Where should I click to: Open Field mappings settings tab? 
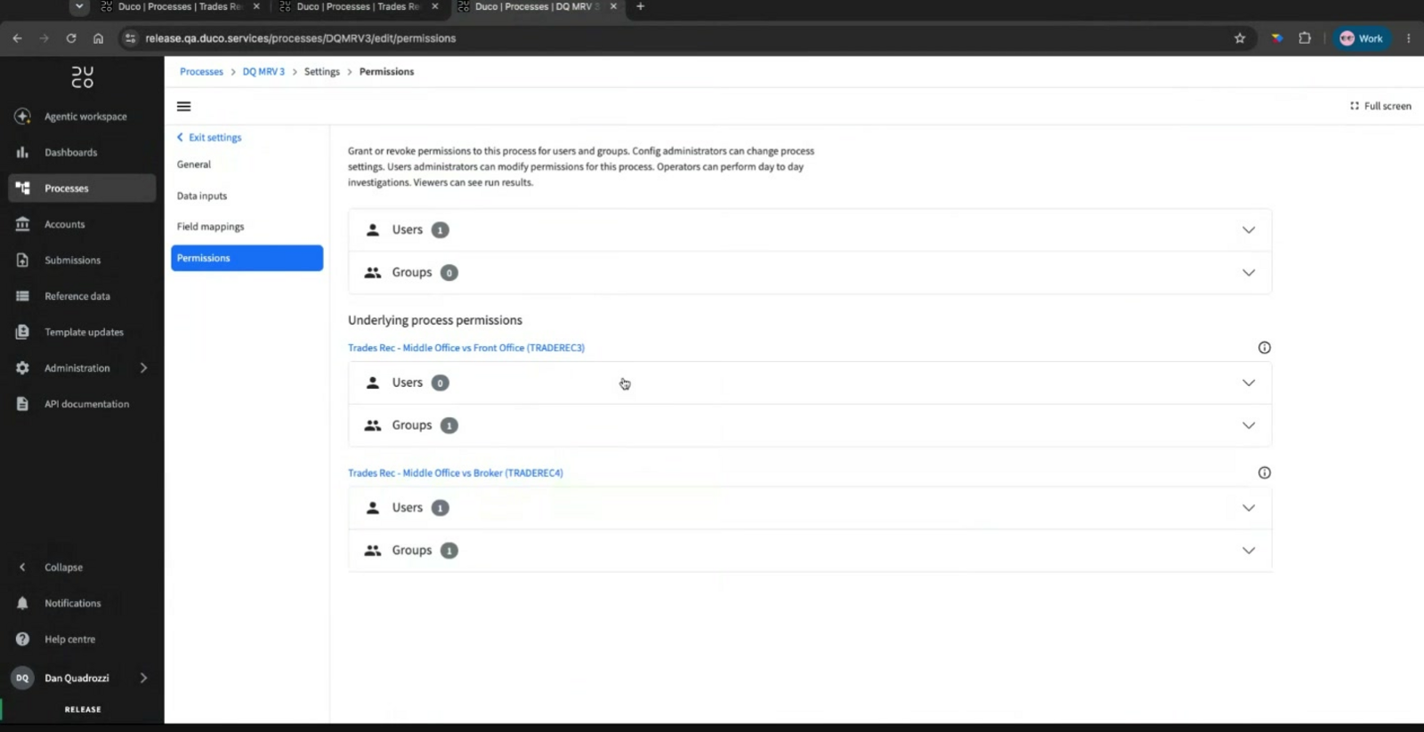pyautogui.click(x=247, y=227)
